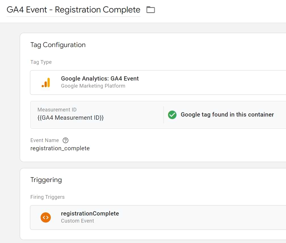Screen dimensions: 286x243
Task: Rename the tag via the title field
Action: pos(73,10)
